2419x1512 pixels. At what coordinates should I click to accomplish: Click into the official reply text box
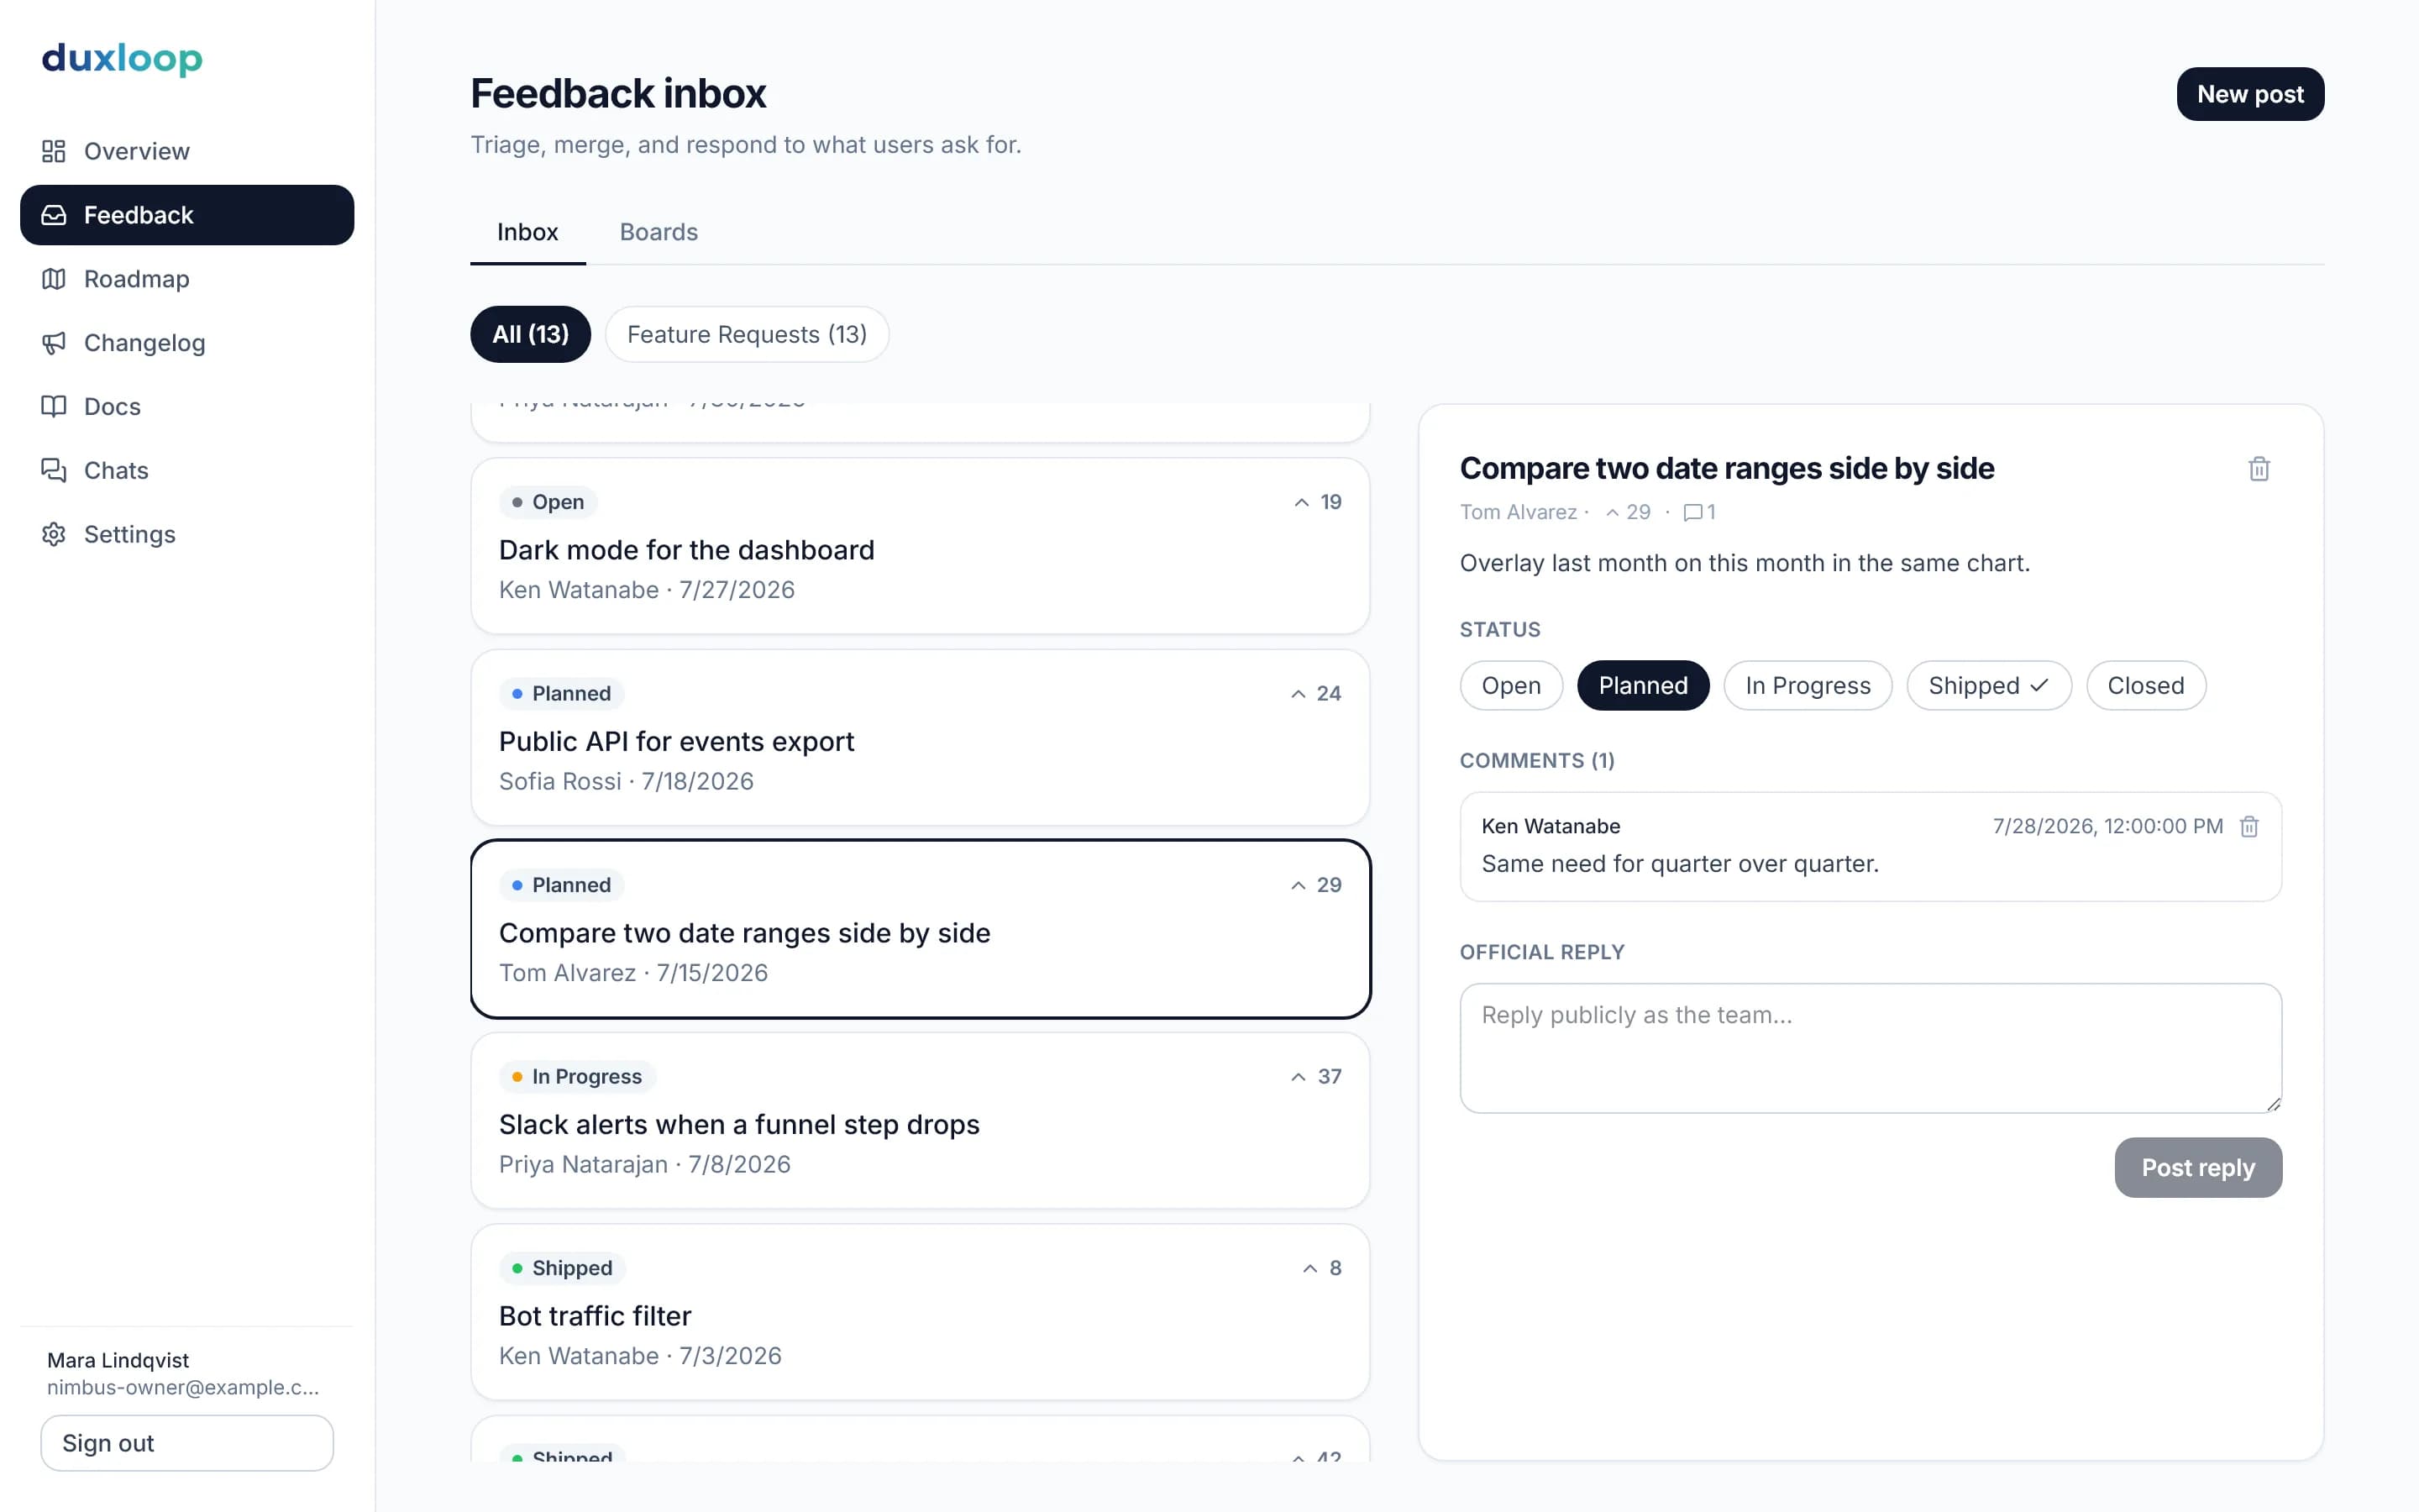click(1871, 1048)
